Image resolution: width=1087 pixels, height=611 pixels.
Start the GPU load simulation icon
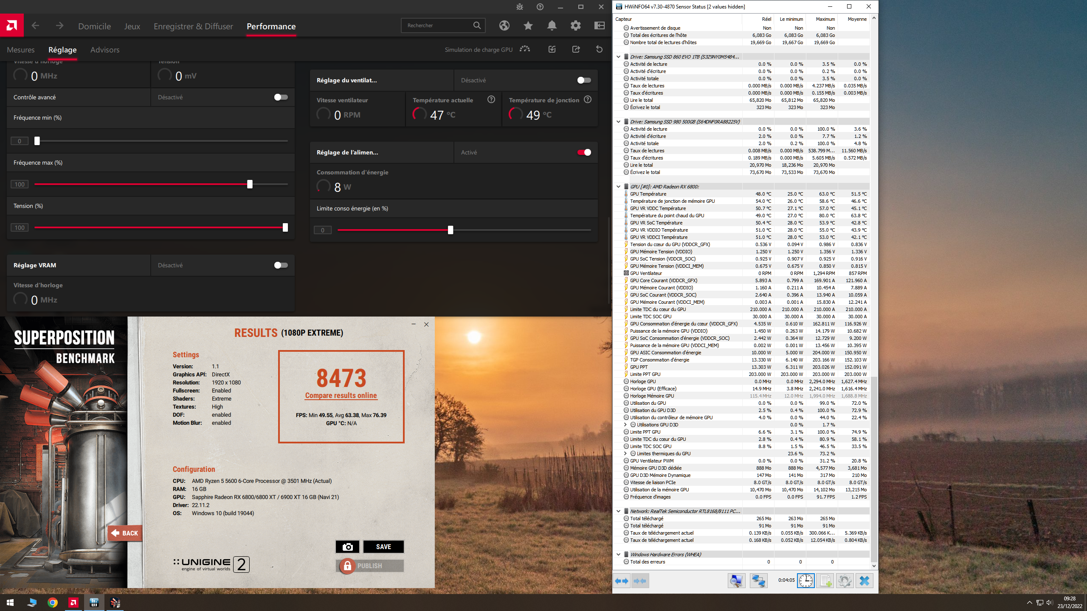[x=525, y=49]
